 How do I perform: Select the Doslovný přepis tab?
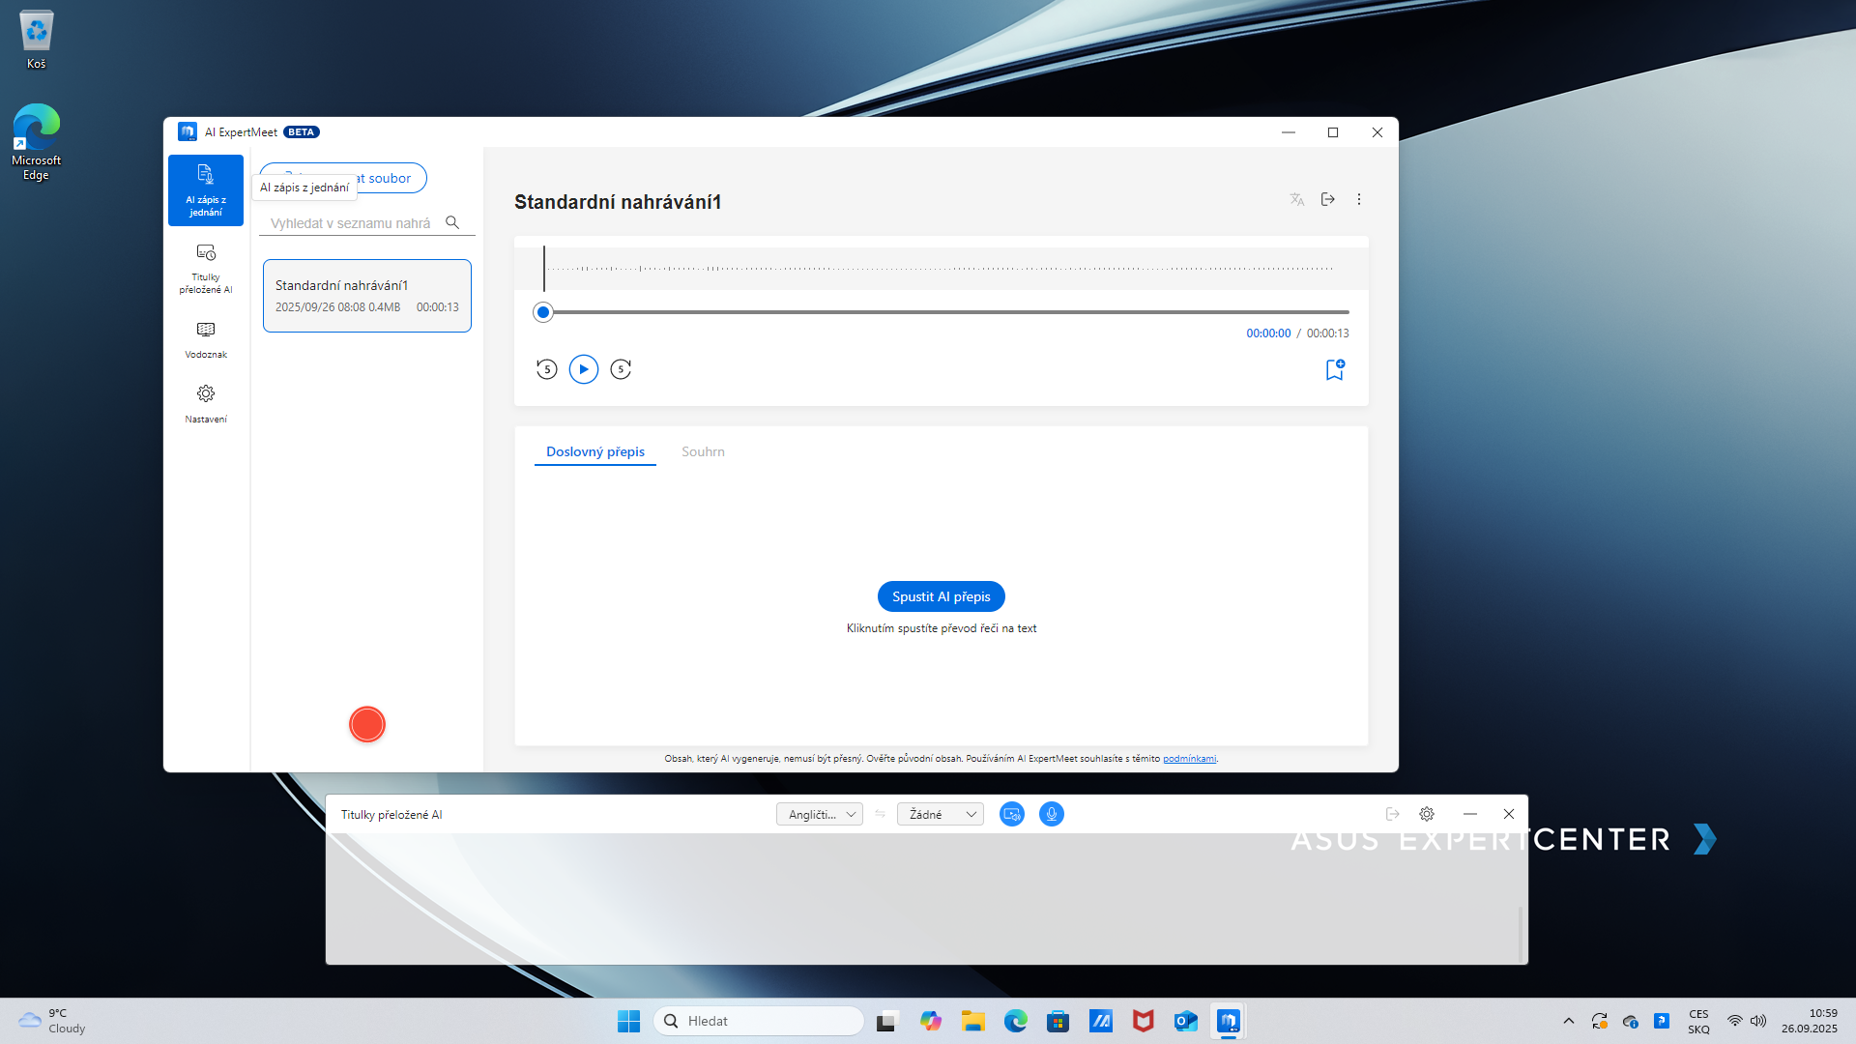point(595,451)
